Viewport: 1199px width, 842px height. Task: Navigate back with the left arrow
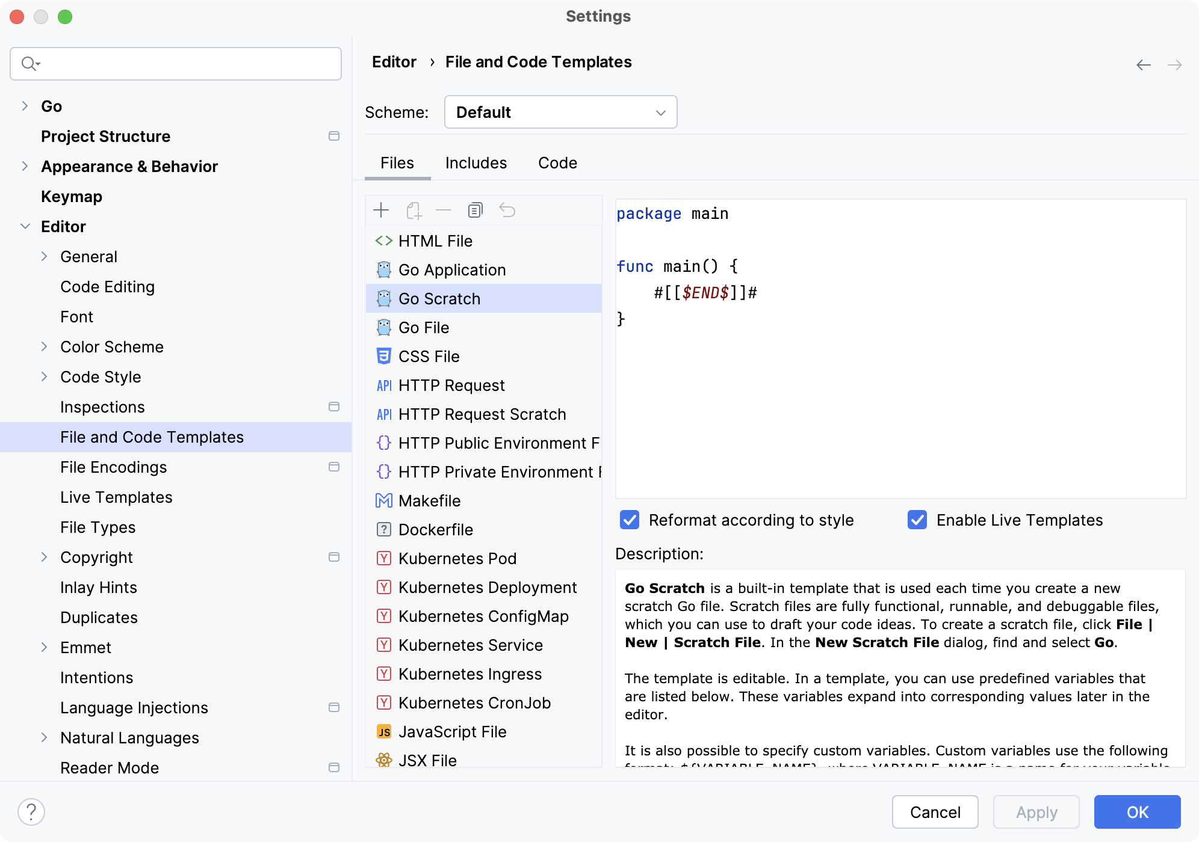1142,64
